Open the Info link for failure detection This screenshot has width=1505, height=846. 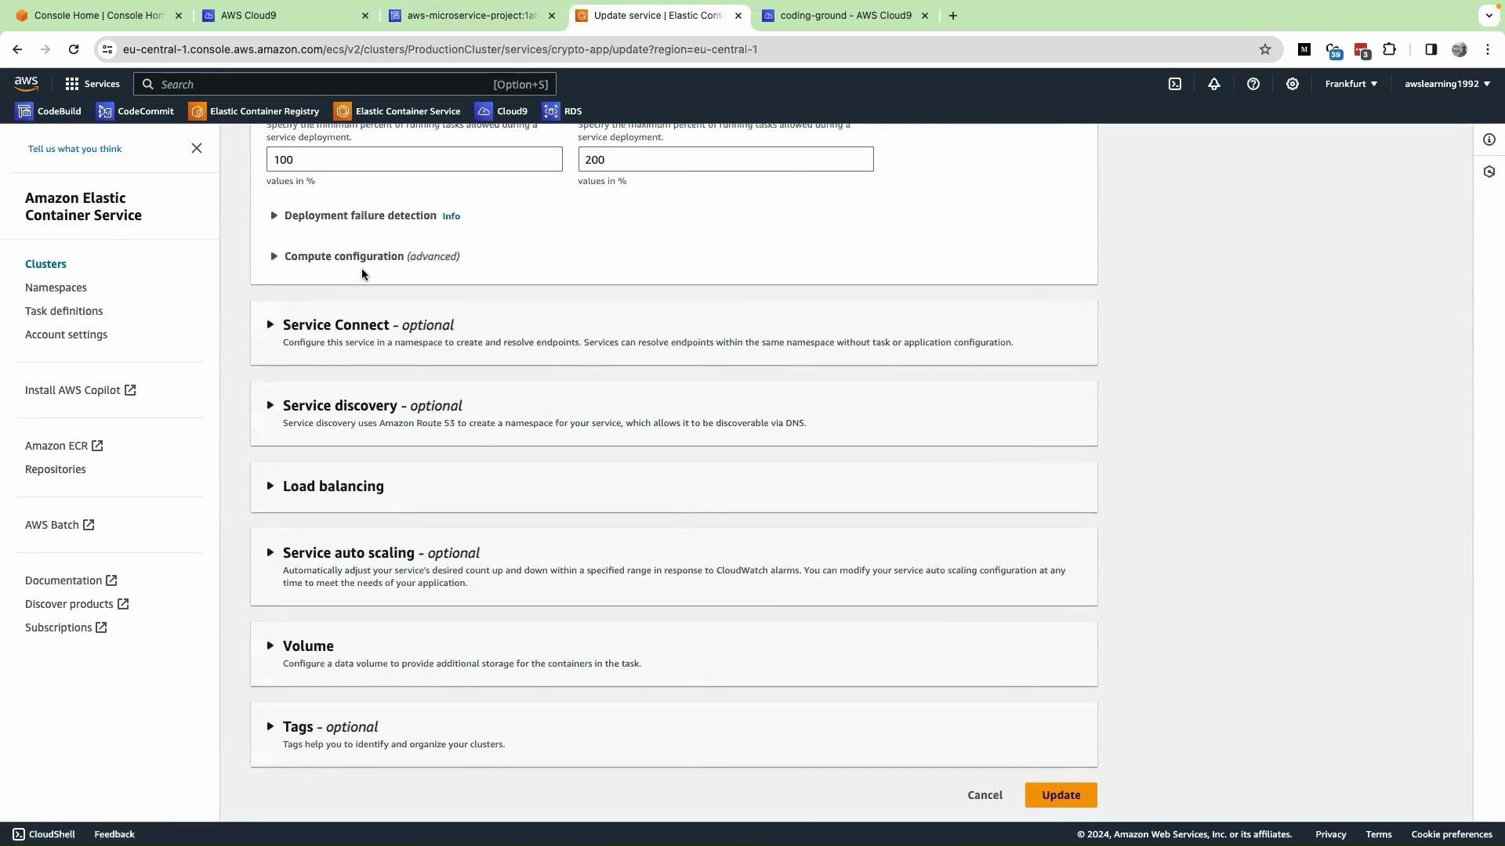451,216
